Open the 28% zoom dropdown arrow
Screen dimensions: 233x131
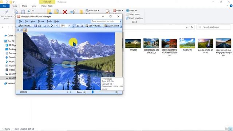[x=69, y=26]
